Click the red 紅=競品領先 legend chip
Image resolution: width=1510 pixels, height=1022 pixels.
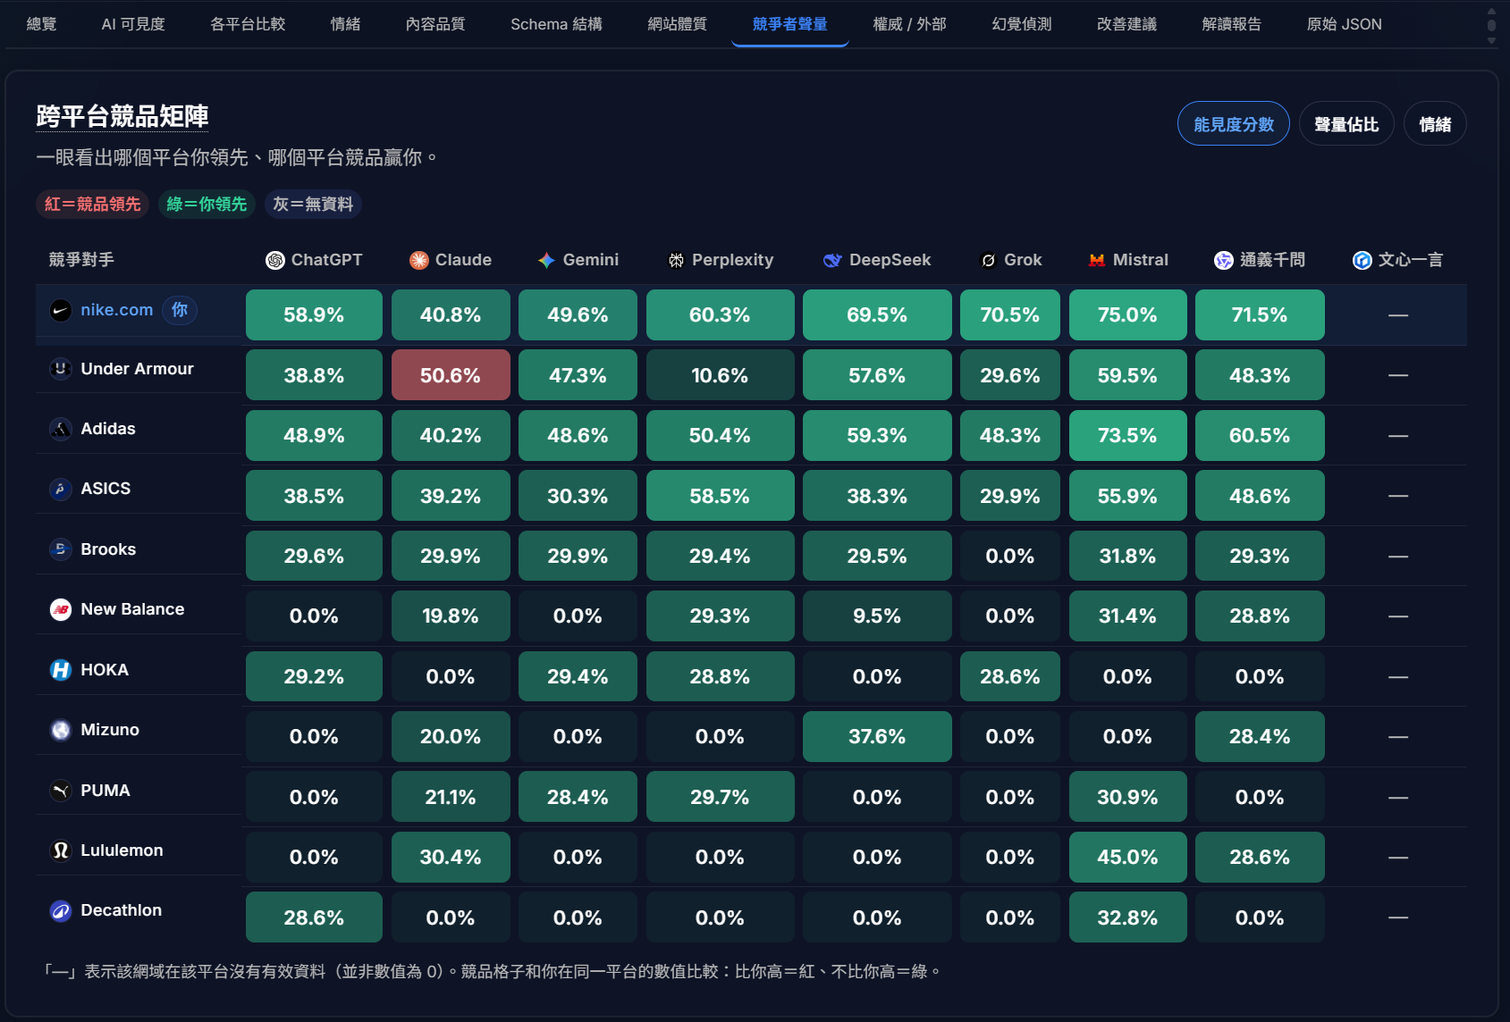93,204
